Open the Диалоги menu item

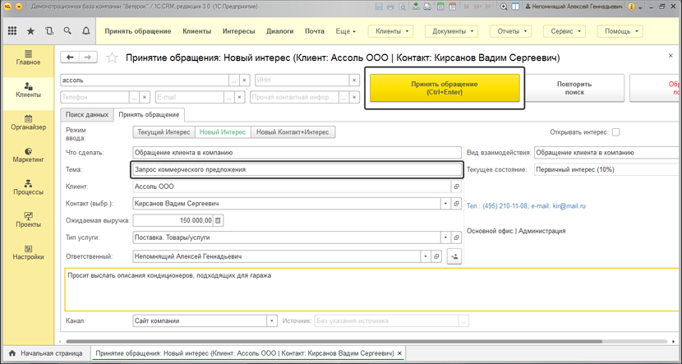279,31
